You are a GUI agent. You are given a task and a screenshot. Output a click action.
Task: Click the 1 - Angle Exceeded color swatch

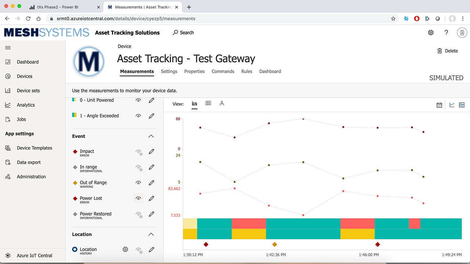(x=74, y=115)
